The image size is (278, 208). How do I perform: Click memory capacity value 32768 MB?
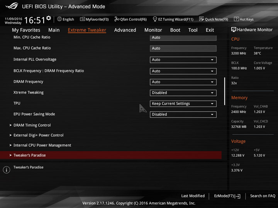[x=239, y=127]
